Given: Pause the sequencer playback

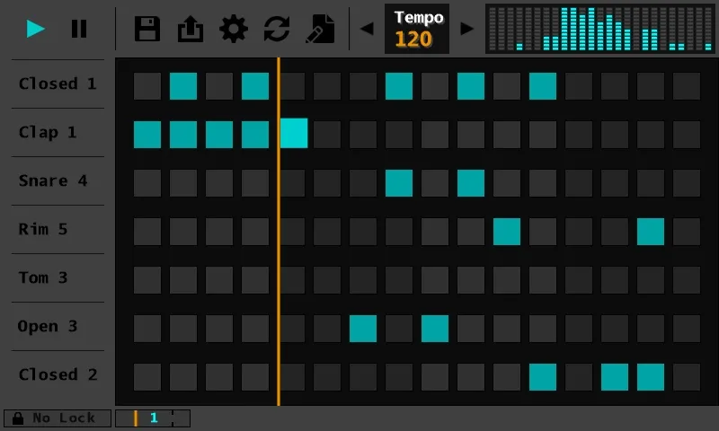Looking at the screenshot, I should tap(79, 29).
